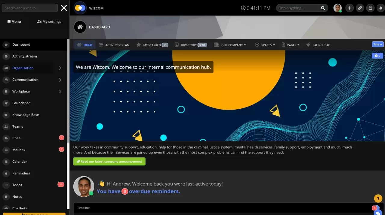
Task: Switch to the Activity Stream tab
Action: 114,45
